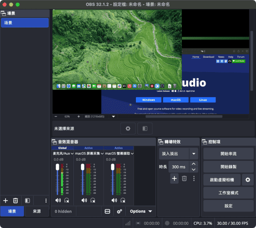Remove the selected scene with the trash icon

click(15, 200)
